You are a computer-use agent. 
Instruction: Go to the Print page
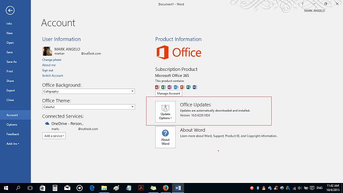(x=10, y=71)
